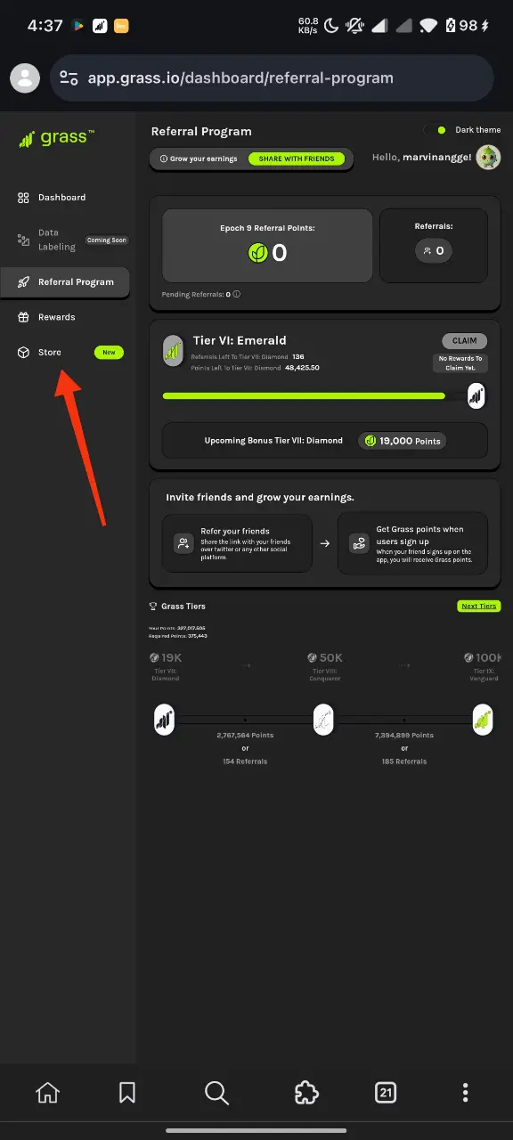Open the site settings icon in the address bar
Screen dimensions: 513x1140
69,78
